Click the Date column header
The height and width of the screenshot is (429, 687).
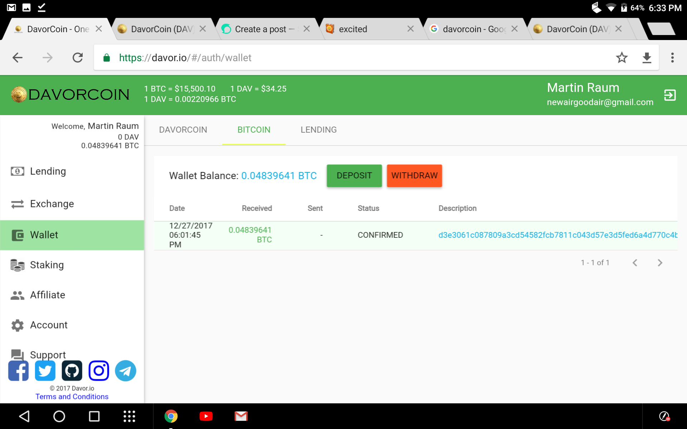tap(177, 208)
